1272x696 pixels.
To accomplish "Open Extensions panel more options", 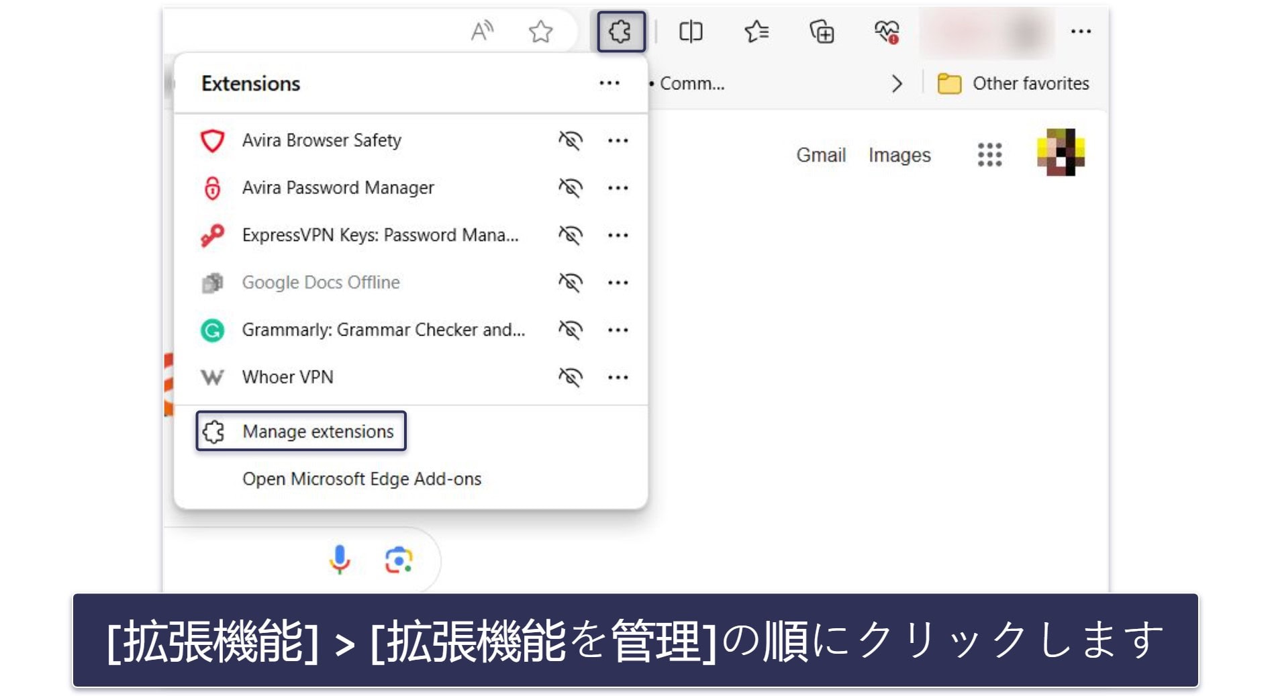I will pyautogui.click(x=609, y=83).
